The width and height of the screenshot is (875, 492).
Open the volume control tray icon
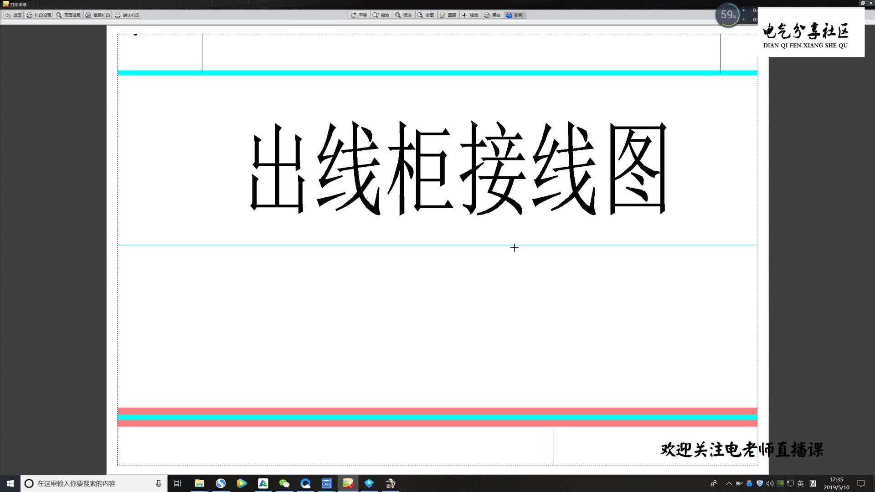click(x=770, y=483)
